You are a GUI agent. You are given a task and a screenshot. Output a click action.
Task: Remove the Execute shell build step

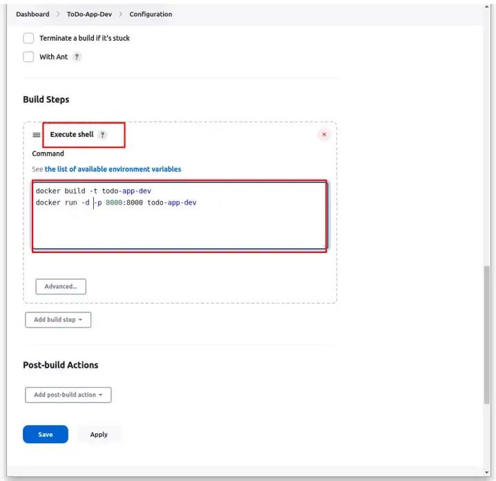click(x=324, y=135)
